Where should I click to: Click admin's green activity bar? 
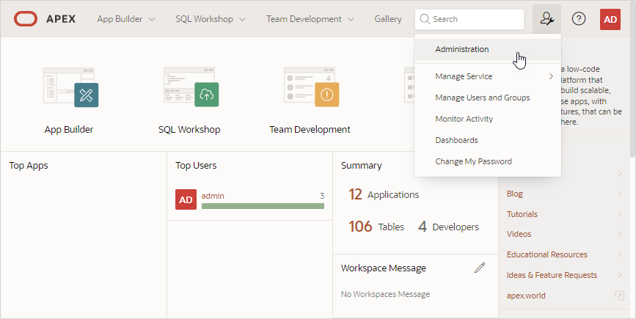click(x=263, y=206)
